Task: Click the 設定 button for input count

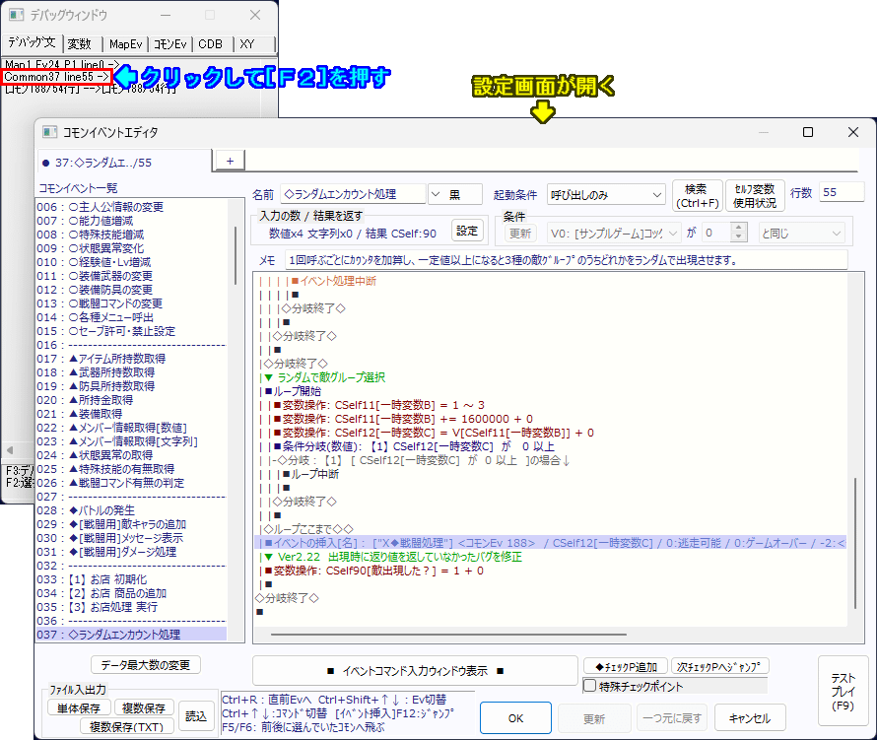Action: pos(467,231)
